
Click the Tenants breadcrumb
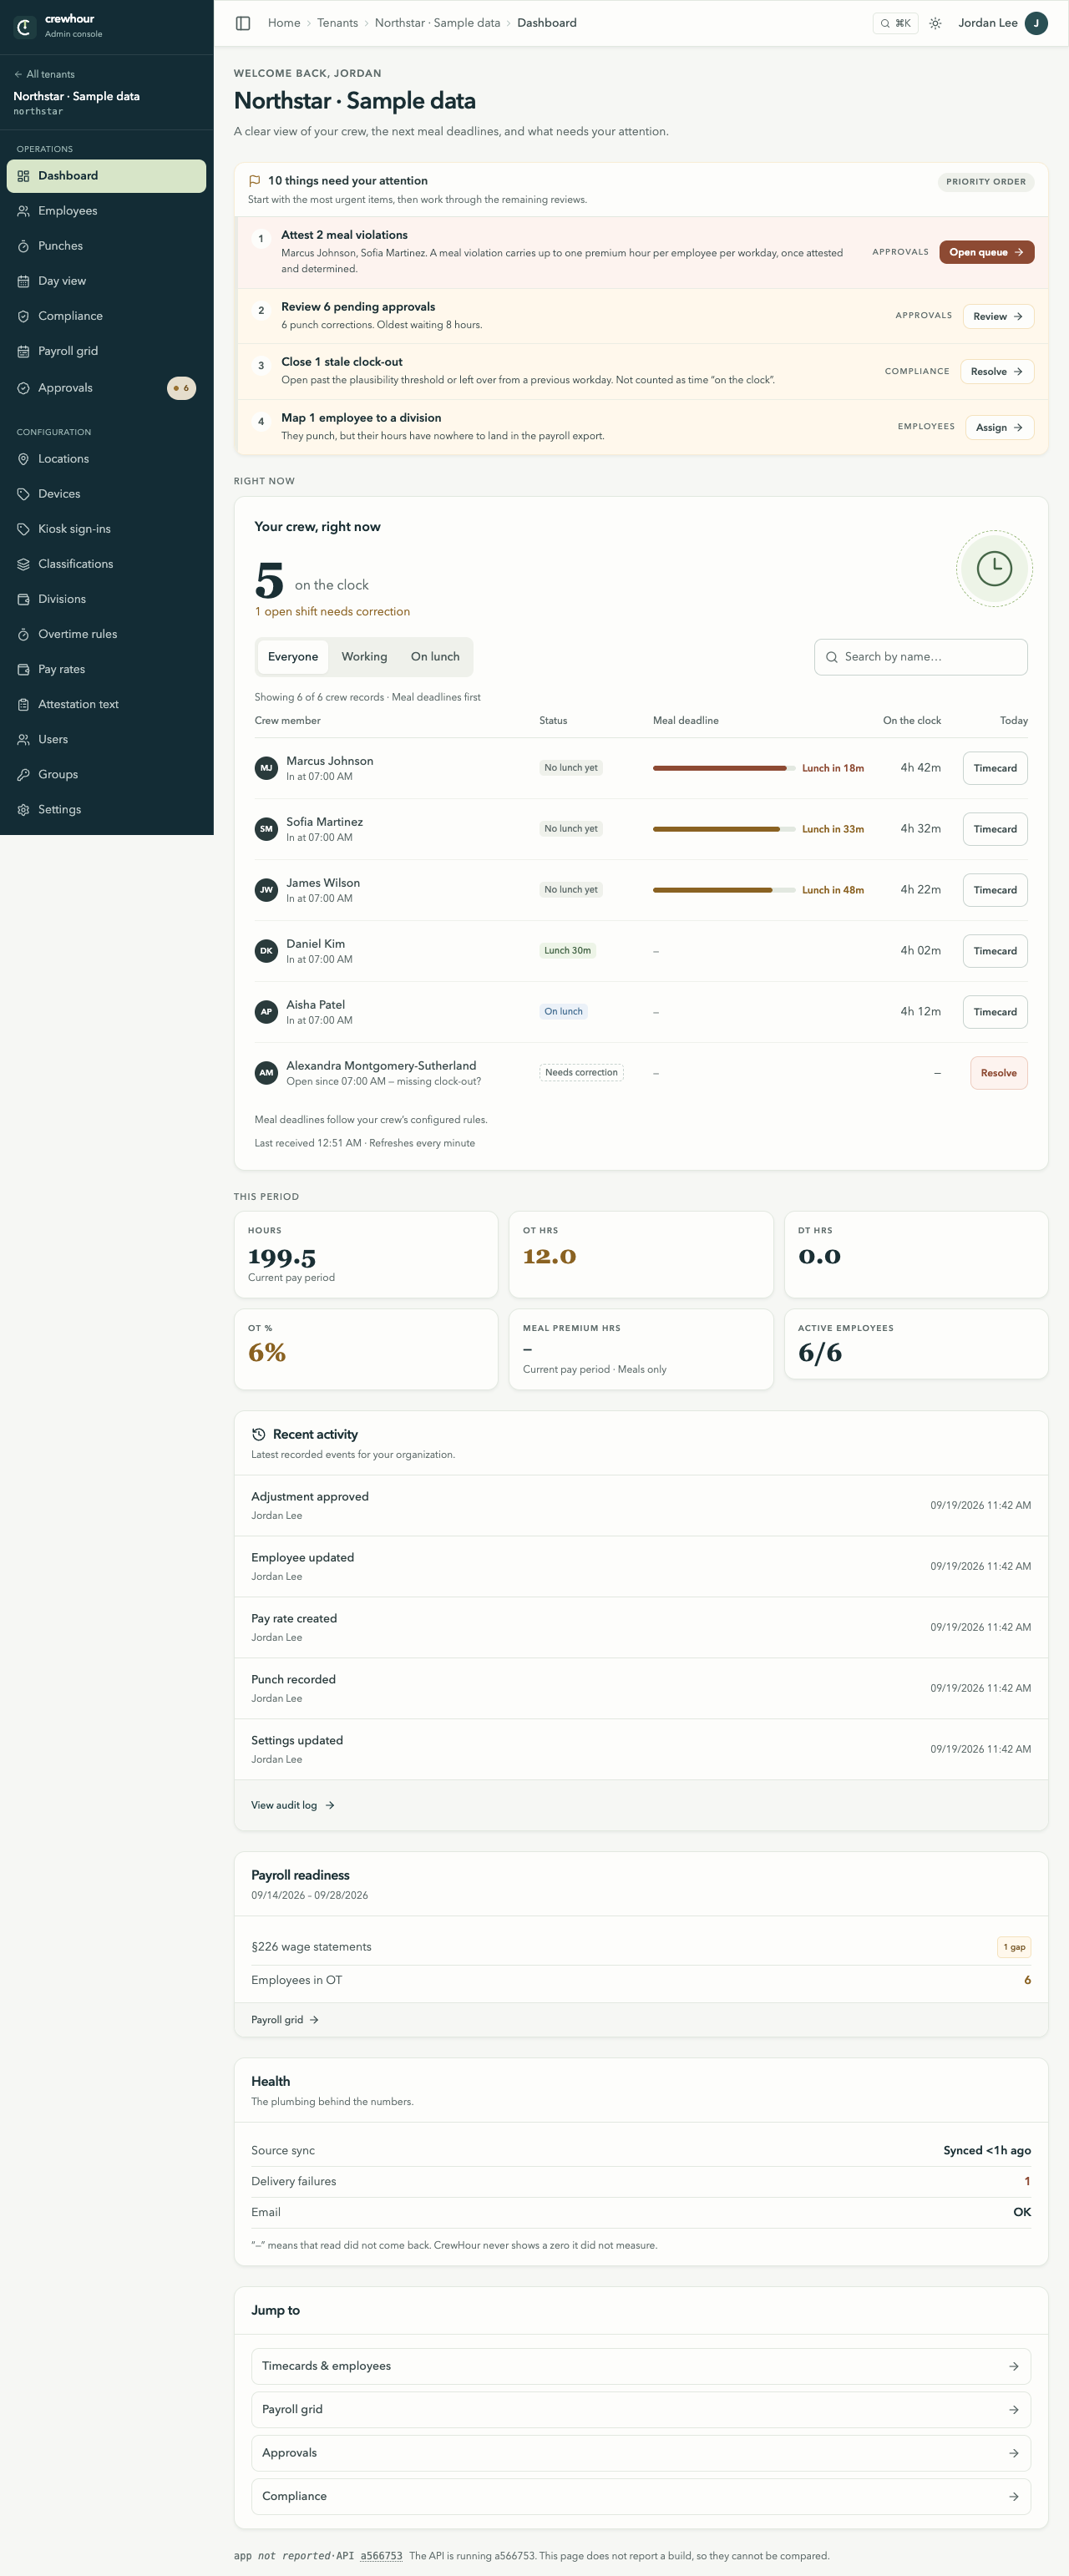coord(337,23)
